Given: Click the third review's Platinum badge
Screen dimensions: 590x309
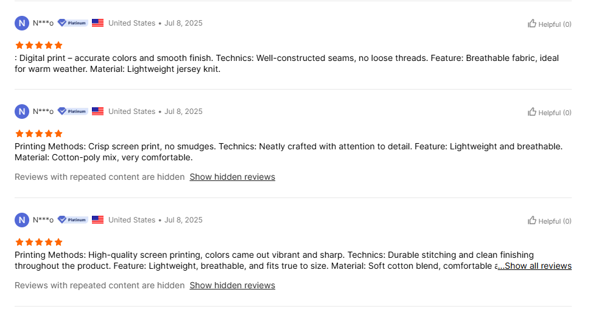Looking at the screenshot, I should tap(73, 220).
